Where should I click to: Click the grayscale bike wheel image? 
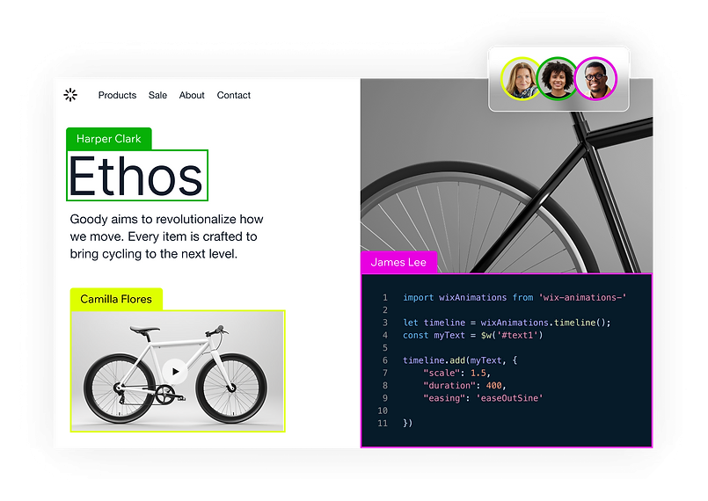click(507, 176)
